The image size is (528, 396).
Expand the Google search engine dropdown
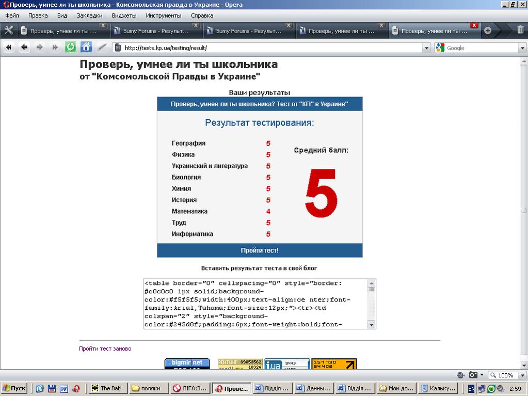(x=521, y=48)
